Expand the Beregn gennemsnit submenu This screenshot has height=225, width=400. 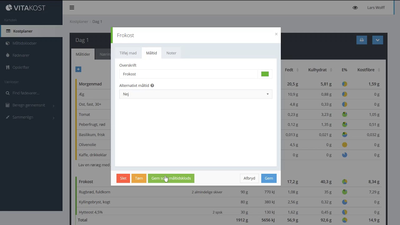pyautogui.click(x=29, y=105)
